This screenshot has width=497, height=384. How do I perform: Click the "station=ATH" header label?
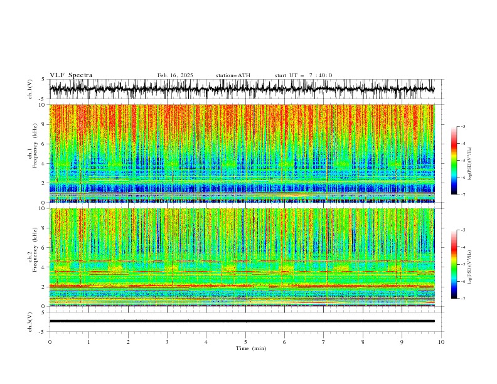(x=233, y=75)
